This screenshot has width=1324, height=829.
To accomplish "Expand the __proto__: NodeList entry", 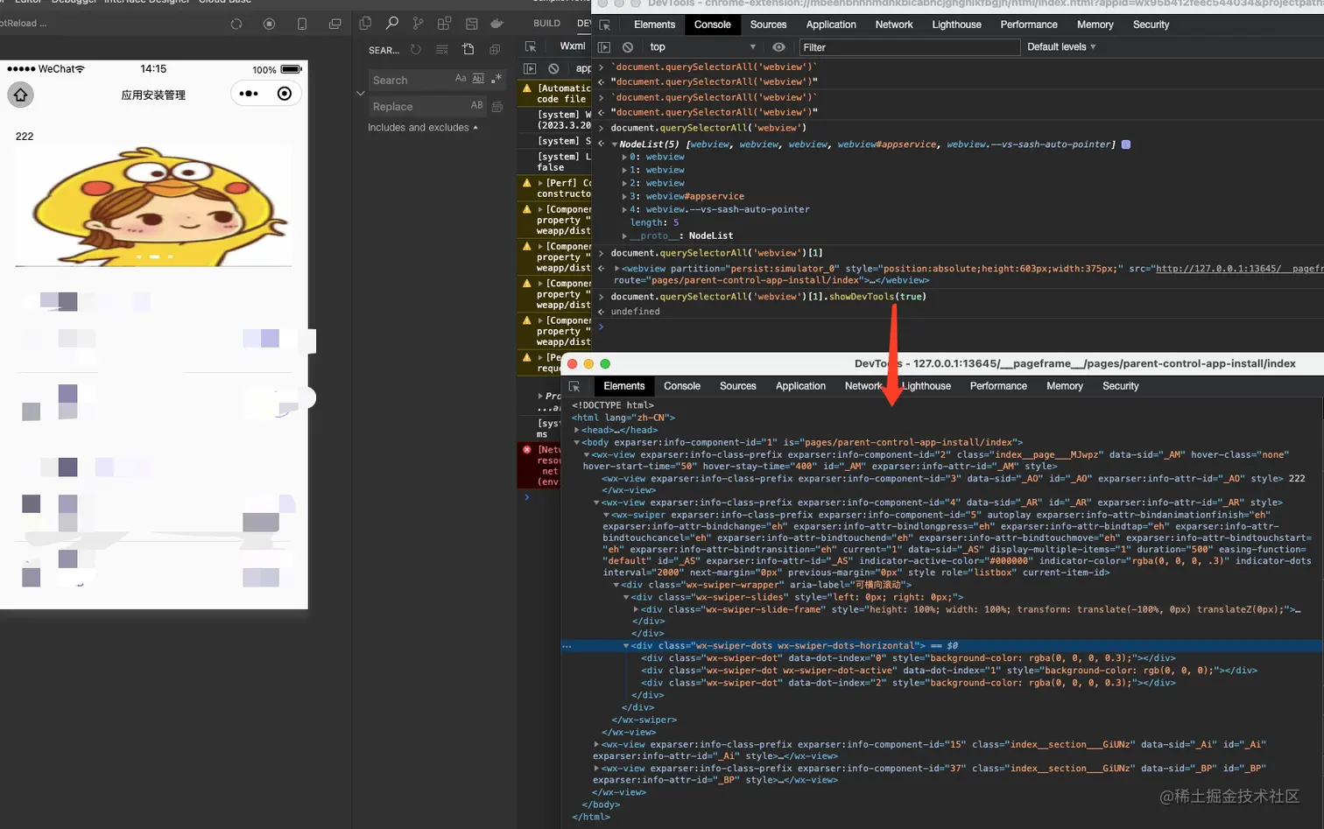I will (624, 236).
